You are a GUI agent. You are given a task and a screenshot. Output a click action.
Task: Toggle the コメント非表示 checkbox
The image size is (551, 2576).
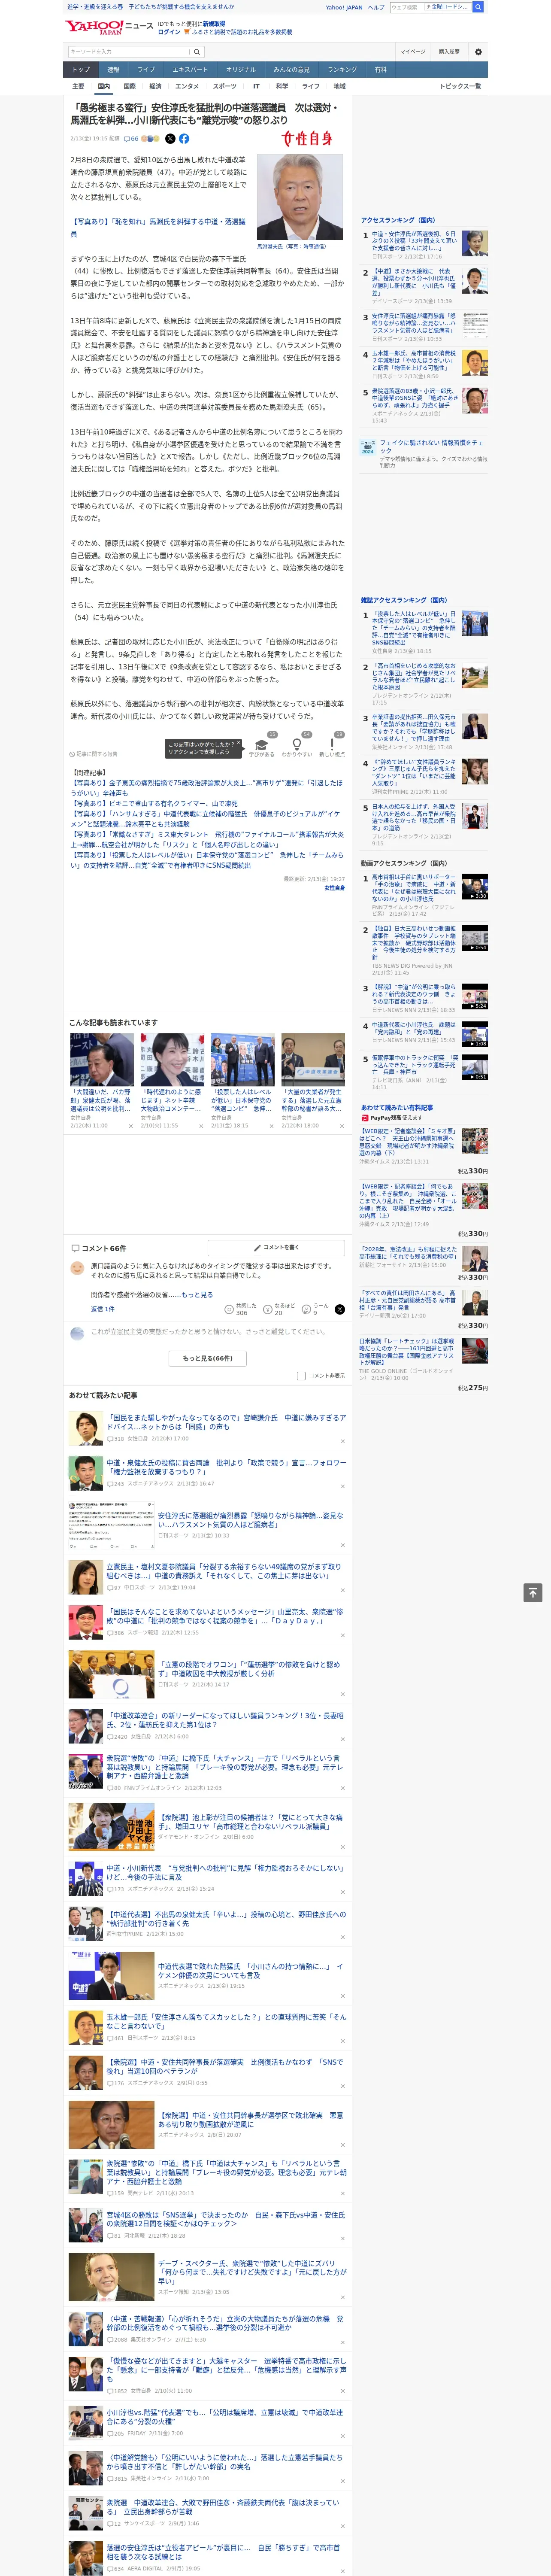[x=301, y=1376]
